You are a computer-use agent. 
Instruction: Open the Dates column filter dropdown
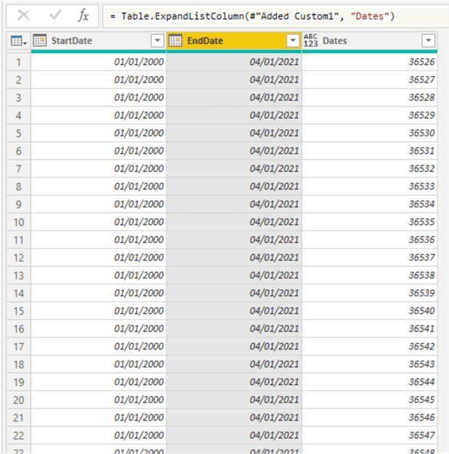(429, 41)
